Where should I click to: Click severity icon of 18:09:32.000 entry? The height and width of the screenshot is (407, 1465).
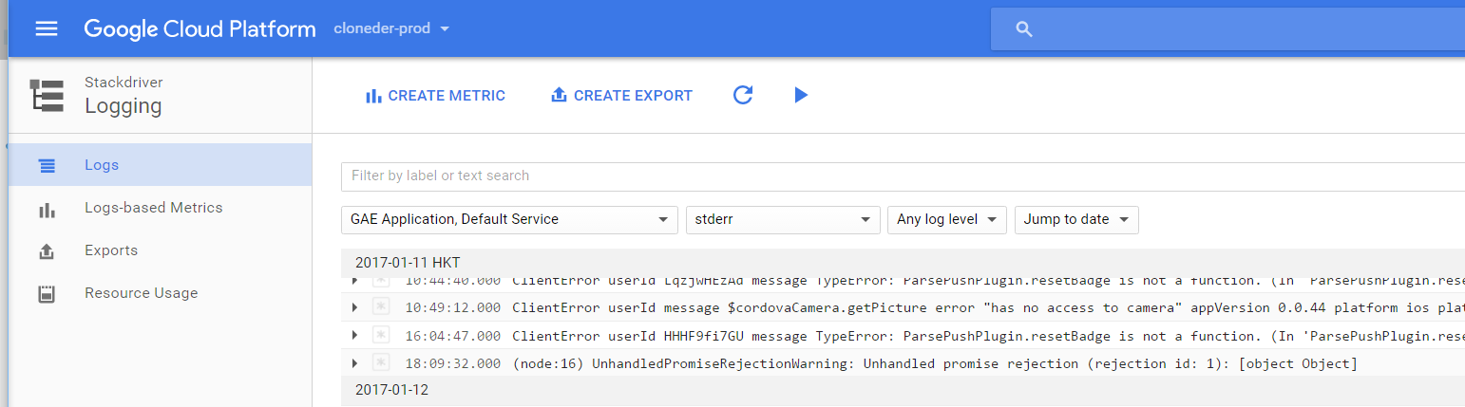[x=381, y=362]
